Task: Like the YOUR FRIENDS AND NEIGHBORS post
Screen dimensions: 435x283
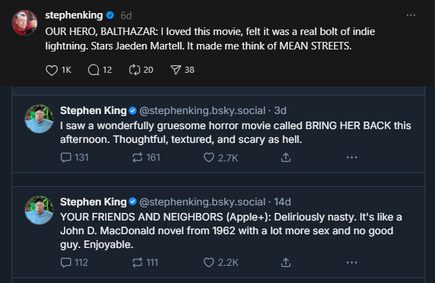Action: point(210,262)
